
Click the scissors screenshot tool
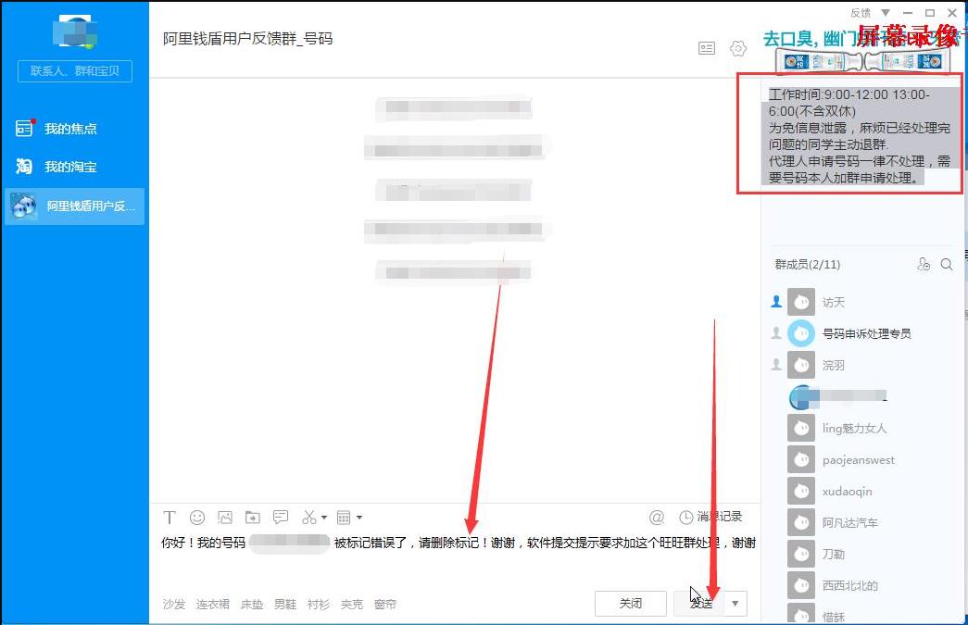tap(309, 517)
